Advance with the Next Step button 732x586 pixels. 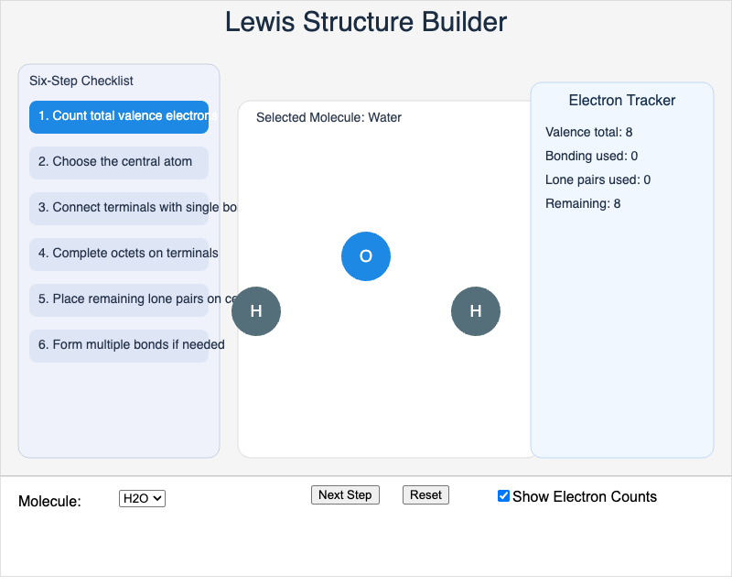[x=345, y=494]
